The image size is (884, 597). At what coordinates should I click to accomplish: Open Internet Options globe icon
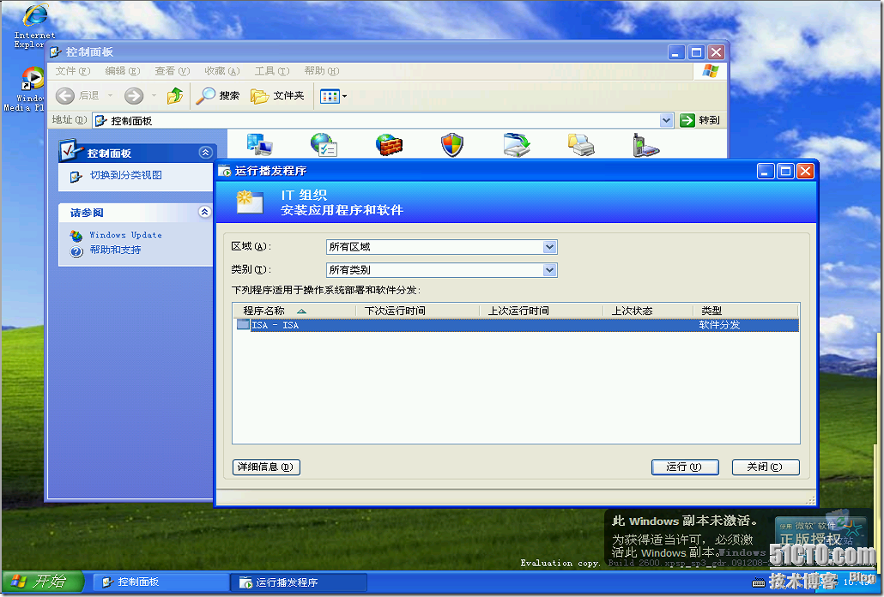pyautogui.click(x=324, y=145)
